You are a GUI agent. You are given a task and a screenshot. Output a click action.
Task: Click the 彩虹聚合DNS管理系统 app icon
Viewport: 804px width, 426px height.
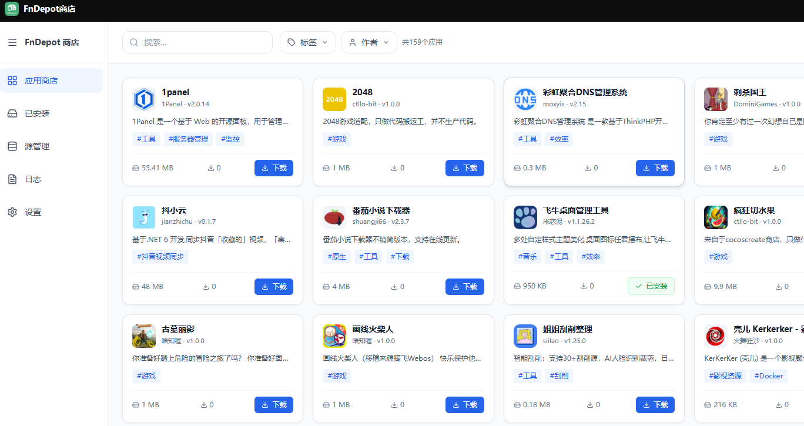[x=525, y=99]
